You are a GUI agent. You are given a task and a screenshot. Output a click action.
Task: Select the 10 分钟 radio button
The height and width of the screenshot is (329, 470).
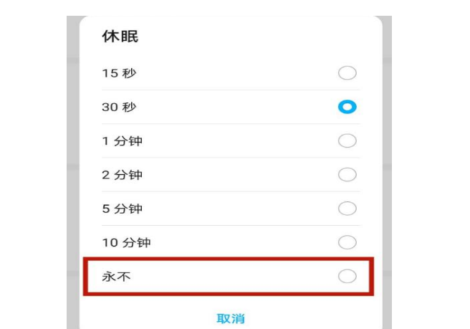(x=347, y=242)
